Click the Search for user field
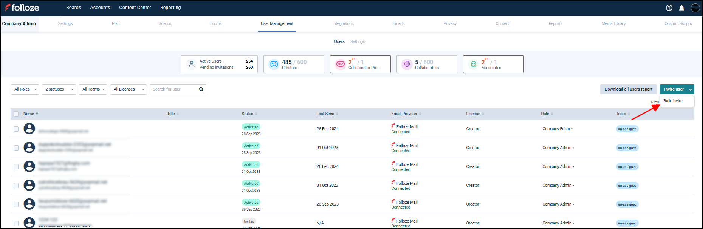The image size is (703, 229). [174, 89]
